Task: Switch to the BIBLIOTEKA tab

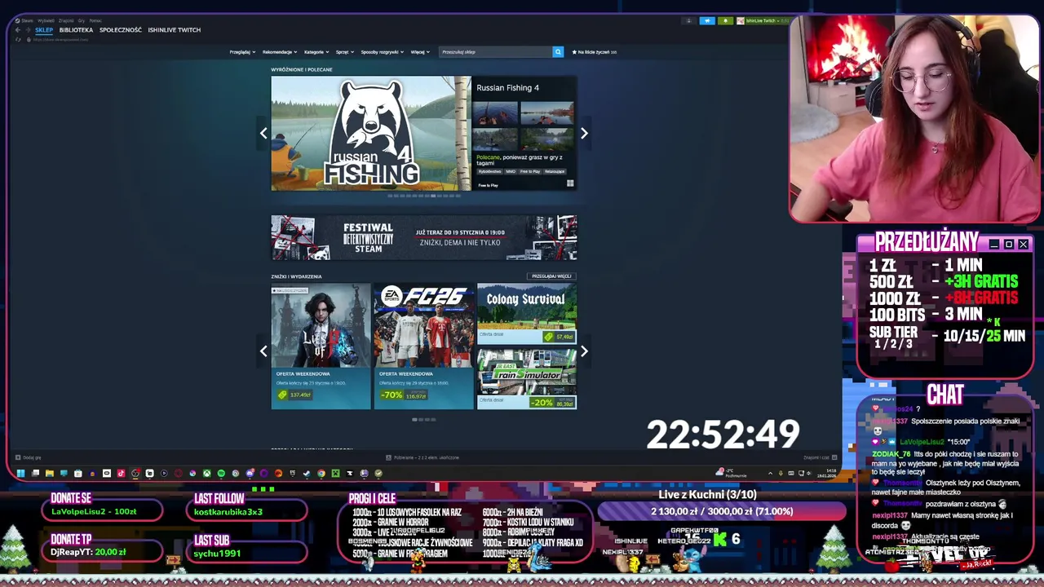Action: click(x=76, y=30)
